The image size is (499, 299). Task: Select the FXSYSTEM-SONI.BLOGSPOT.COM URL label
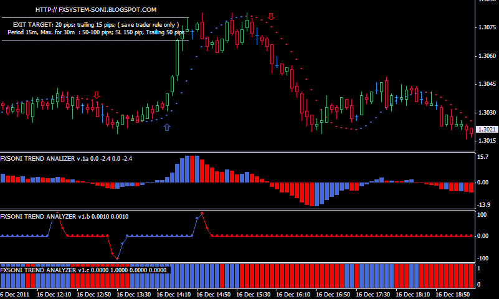coord(96,10)
